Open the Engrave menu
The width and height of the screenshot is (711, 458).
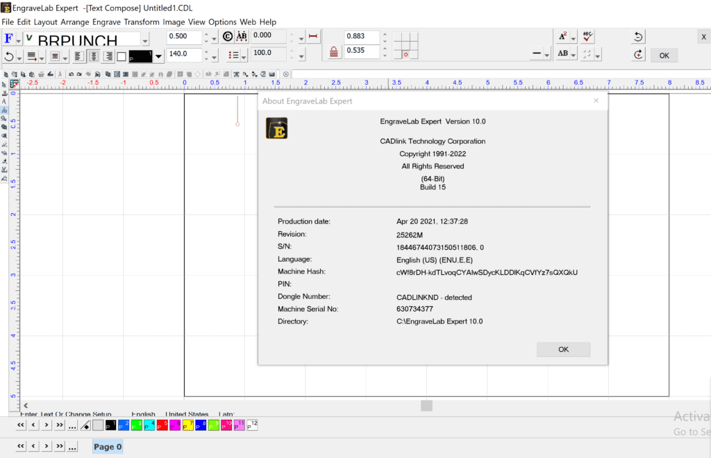pos(106,22)
